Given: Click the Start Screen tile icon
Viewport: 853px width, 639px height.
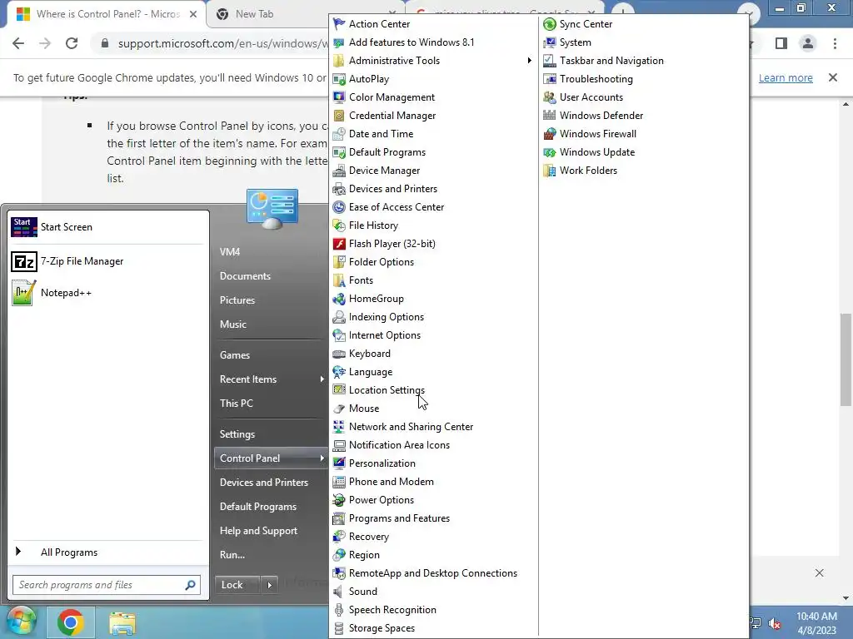Looking at the screenshot, I should tap(24, 227).
